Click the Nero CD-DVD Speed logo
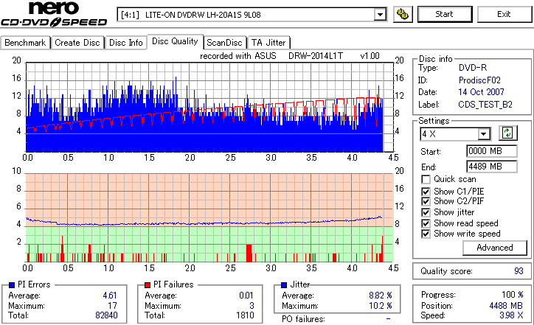 point(54,14)
